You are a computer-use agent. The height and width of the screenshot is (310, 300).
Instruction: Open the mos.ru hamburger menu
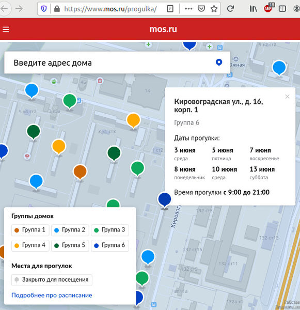[6, 29]
